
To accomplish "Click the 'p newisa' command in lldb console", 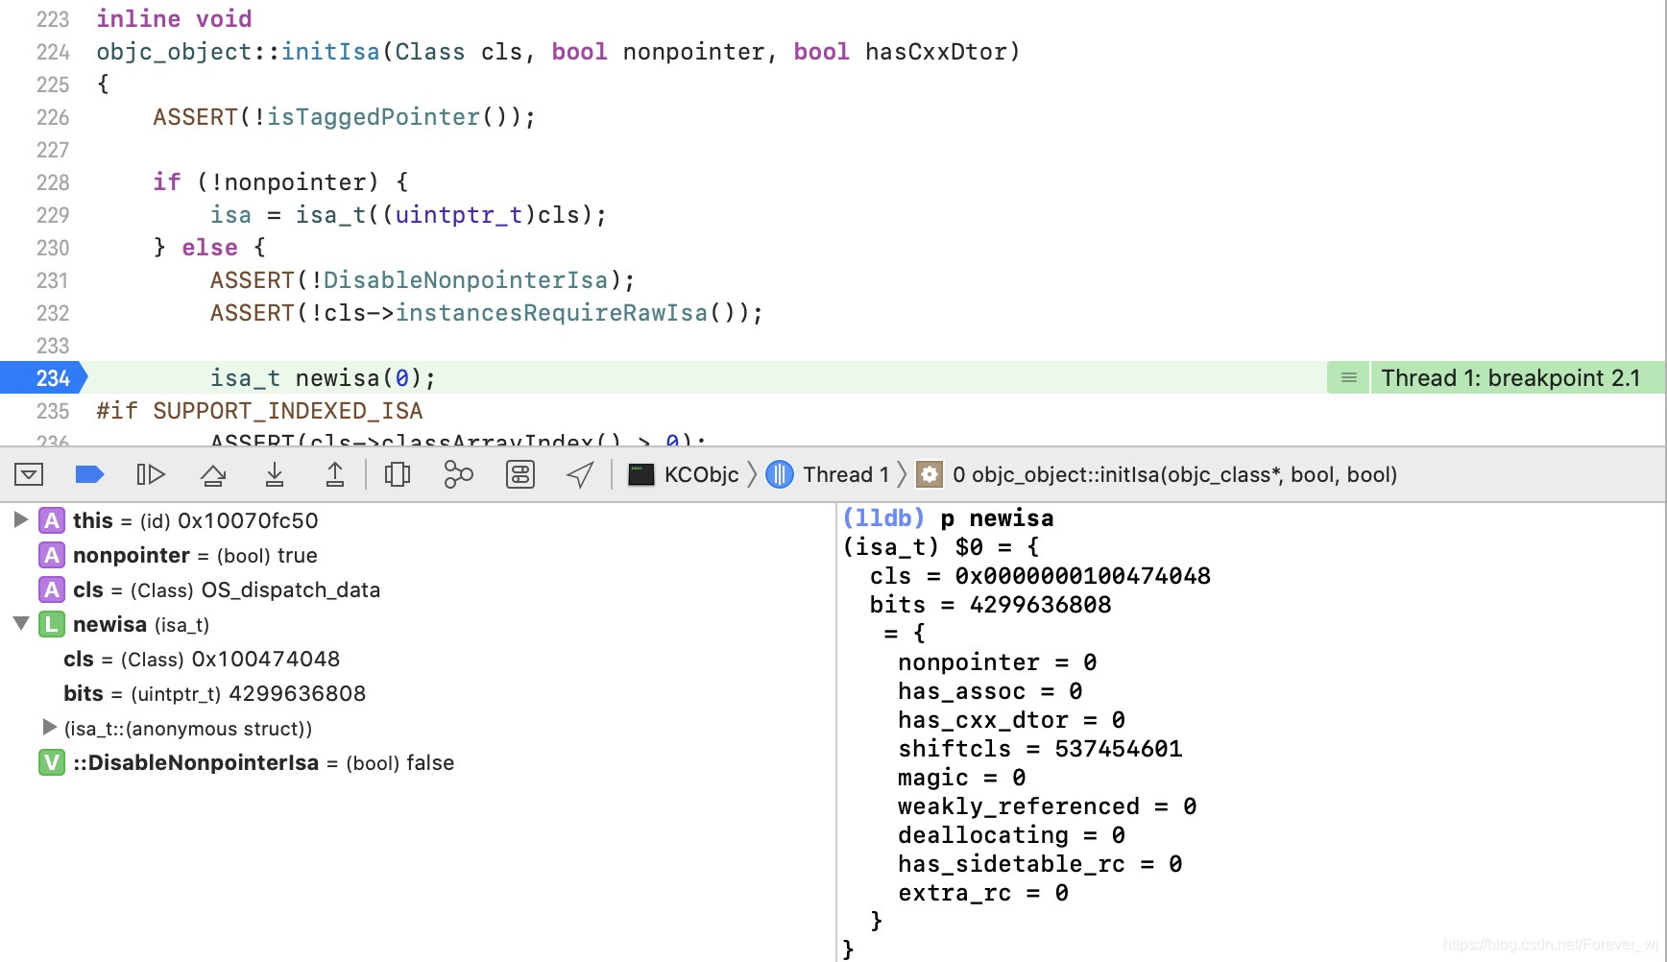I will [x=997, y=518].
